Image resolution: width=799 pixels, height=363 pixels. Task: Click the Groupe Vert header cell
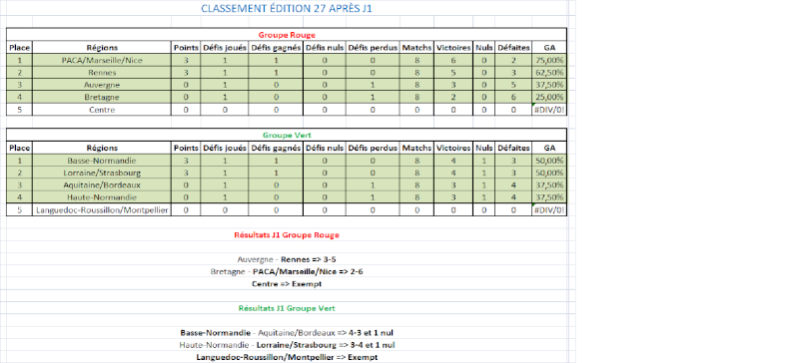click(287, 136)
